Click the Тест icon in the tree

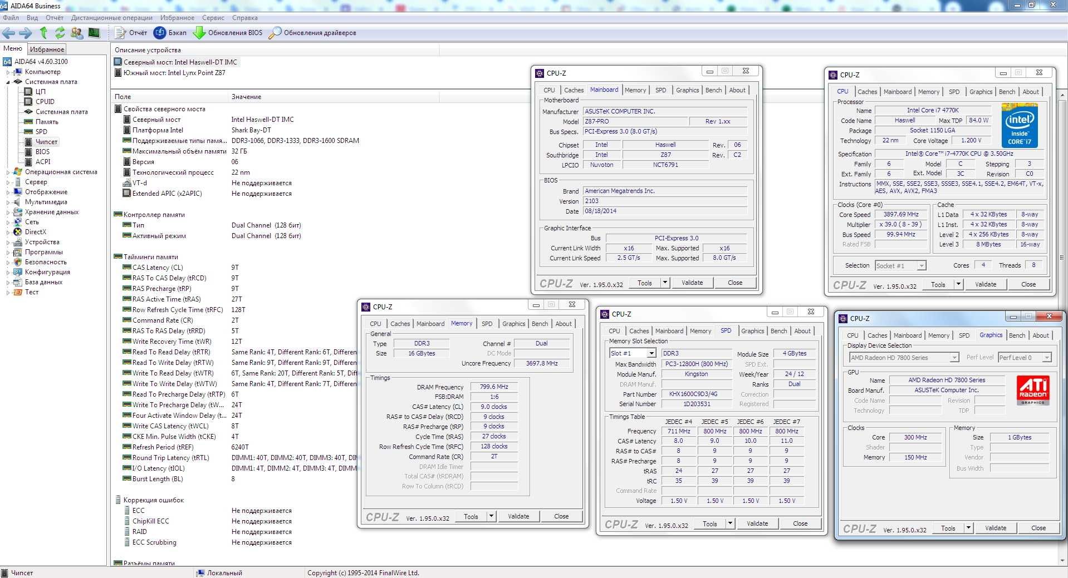[x=18, y=292]
